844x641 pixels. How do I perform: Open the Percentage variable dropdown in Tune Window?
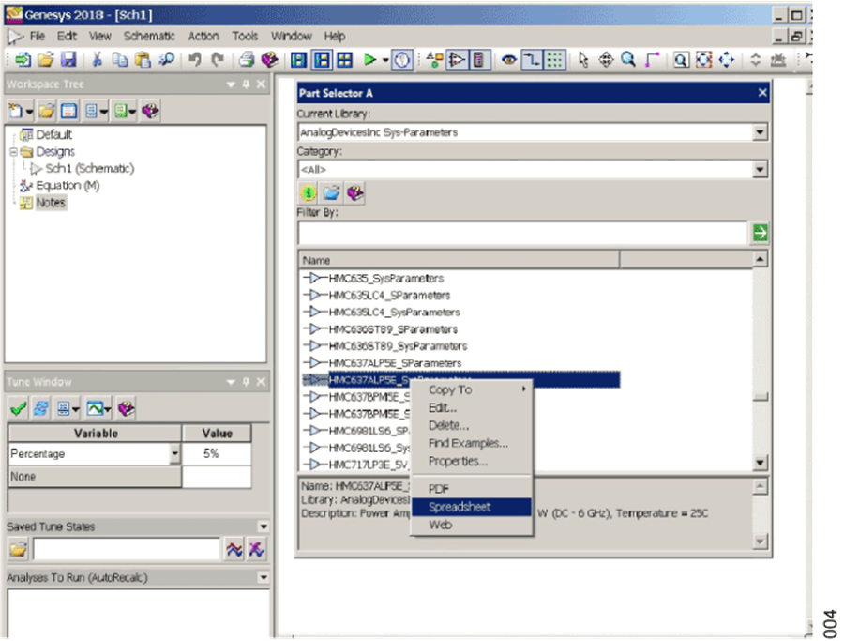173,454
